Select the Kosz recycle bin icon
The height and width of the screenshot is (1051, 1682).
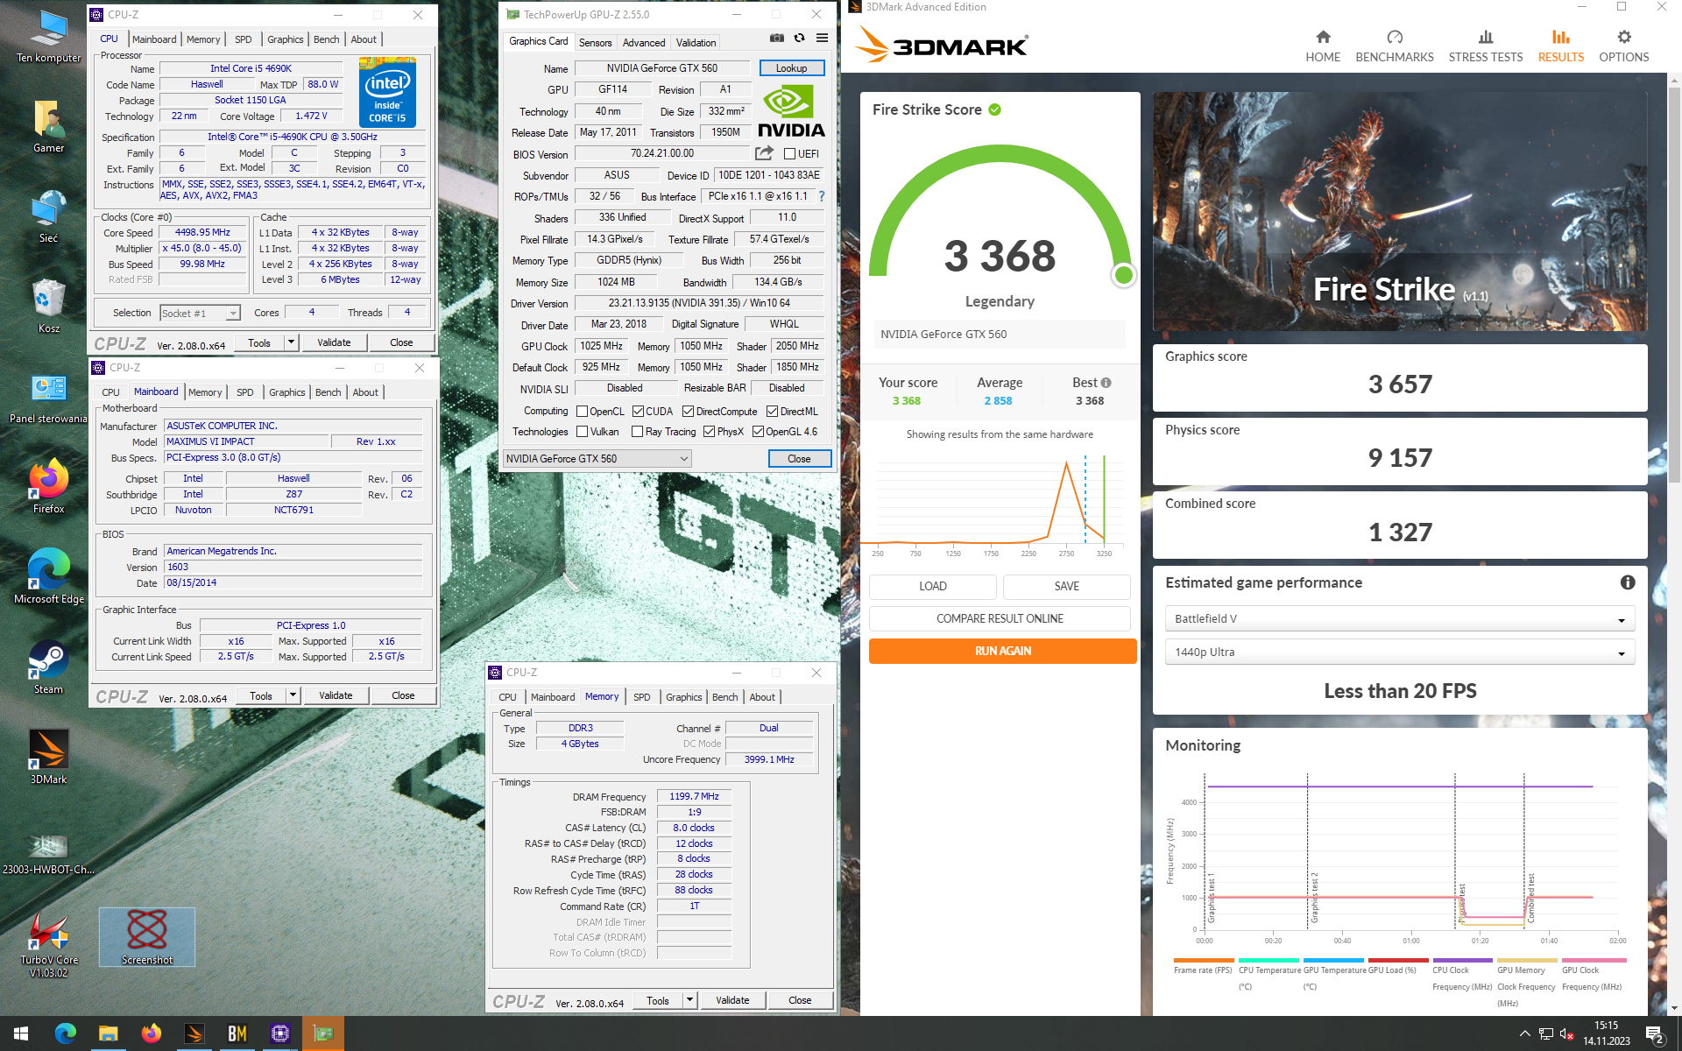click(x=48, y=305)
